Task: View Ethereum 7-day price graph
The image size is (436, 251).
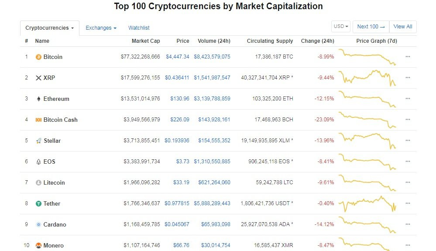Action: [x=369, y=99]
